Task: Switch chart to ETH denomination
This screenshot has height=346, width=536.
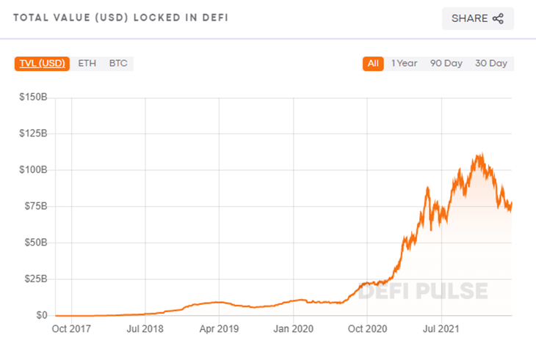Action: point(87,64)
